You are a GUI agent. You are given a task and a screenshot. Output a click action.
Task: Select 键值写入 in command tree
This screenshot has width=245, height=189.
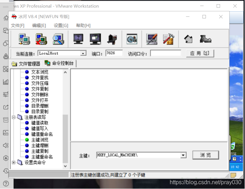click(40, 129)
